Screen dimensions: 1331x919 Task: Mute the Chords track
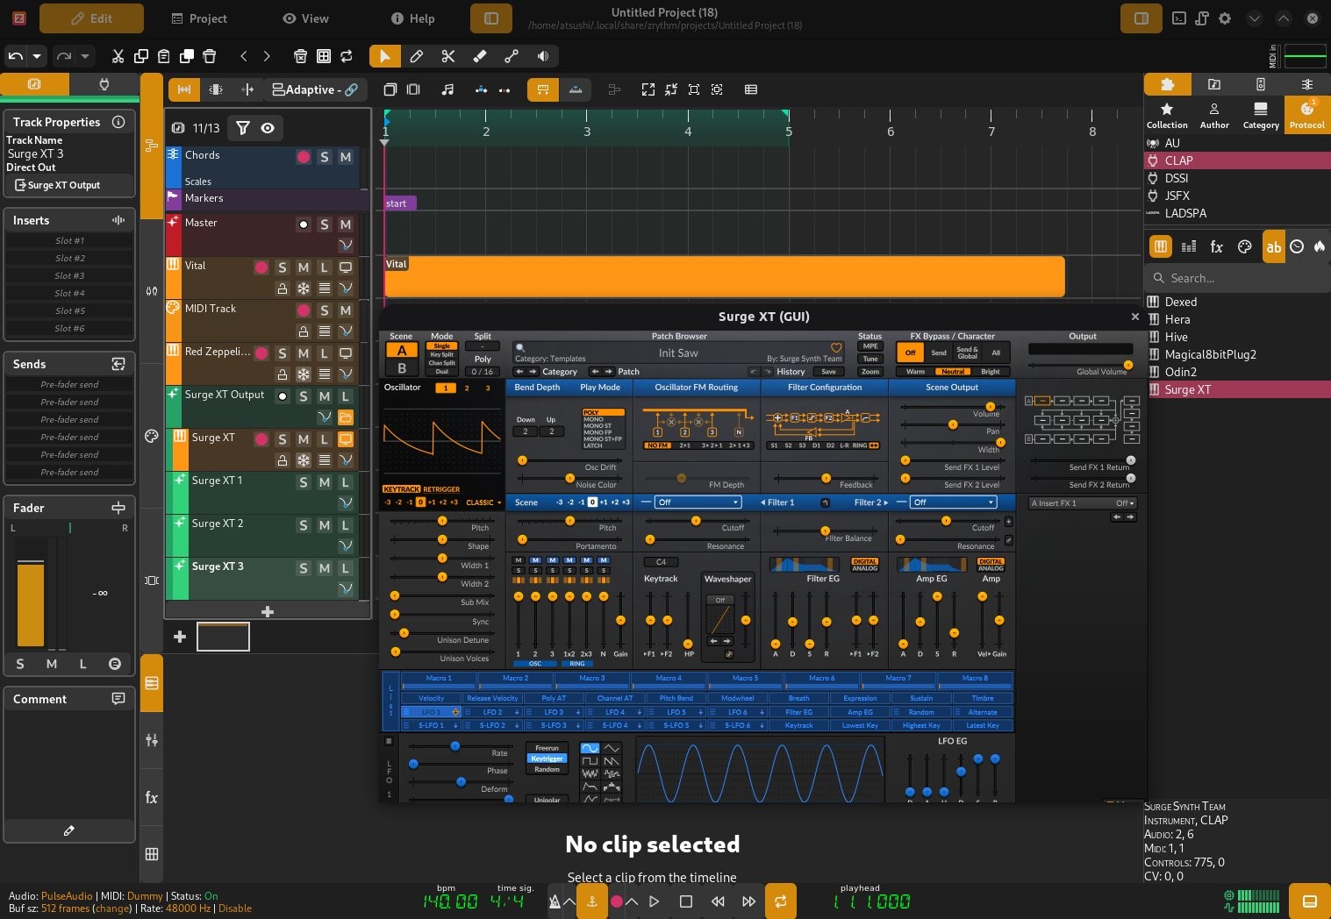coord(346,157)
